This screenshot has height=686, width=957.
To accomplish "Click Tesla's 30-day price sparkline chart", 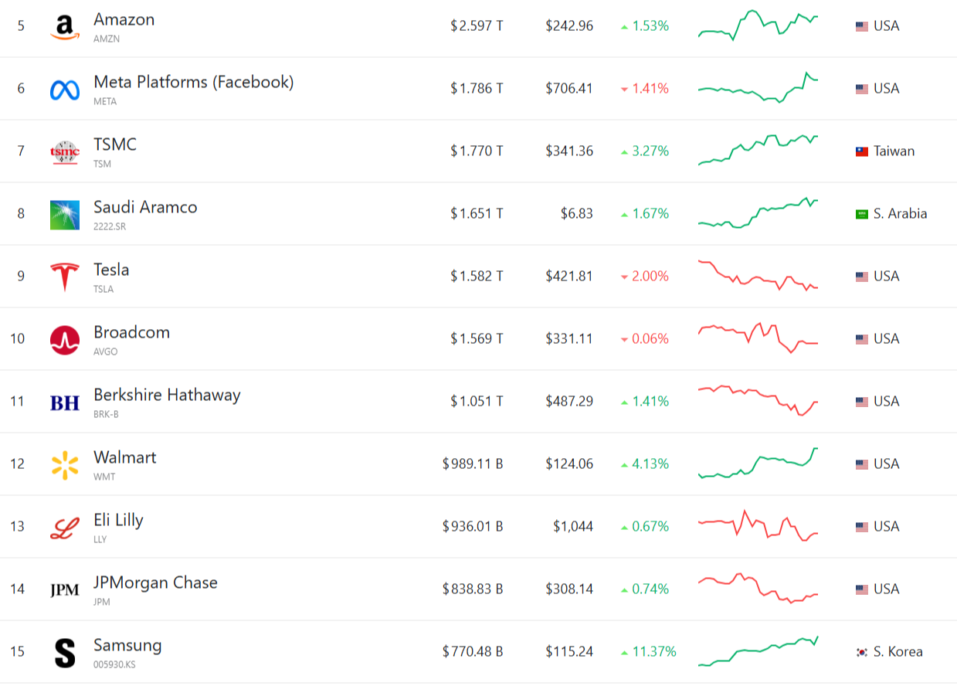I will (758, 276).
